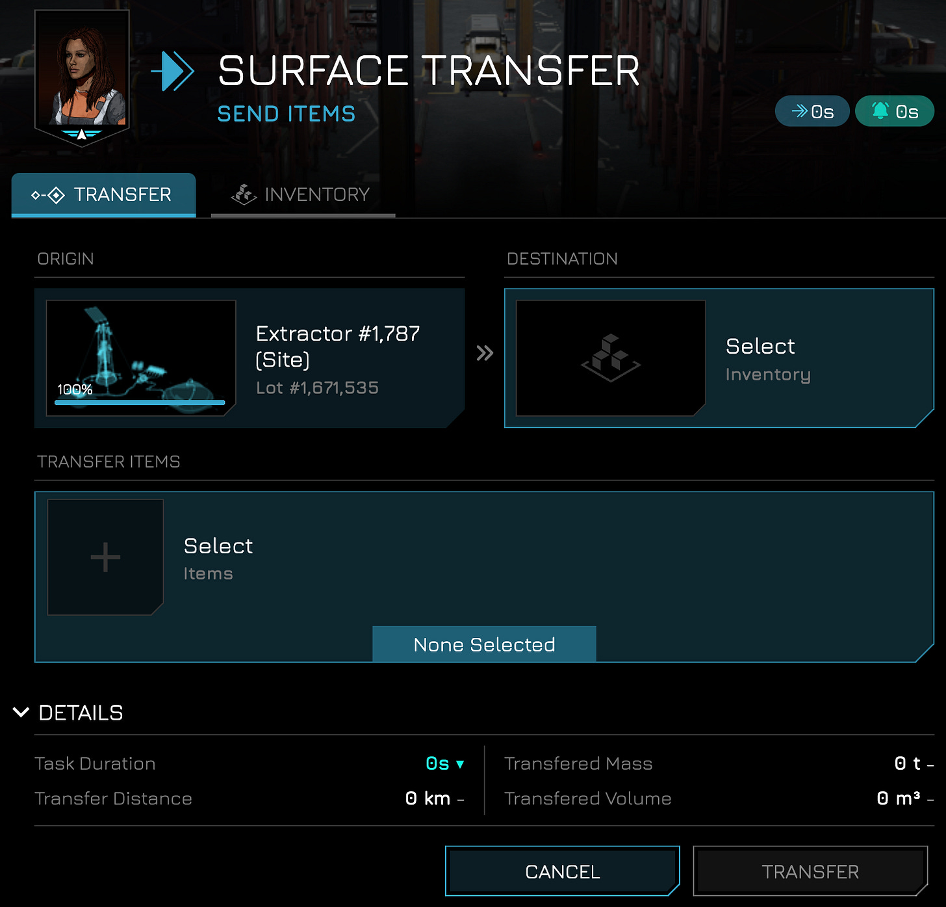Viewport: 946px width, 907px height.
Task: Click the 100% extractor progress bar
Action: click(x=140, y=402)
